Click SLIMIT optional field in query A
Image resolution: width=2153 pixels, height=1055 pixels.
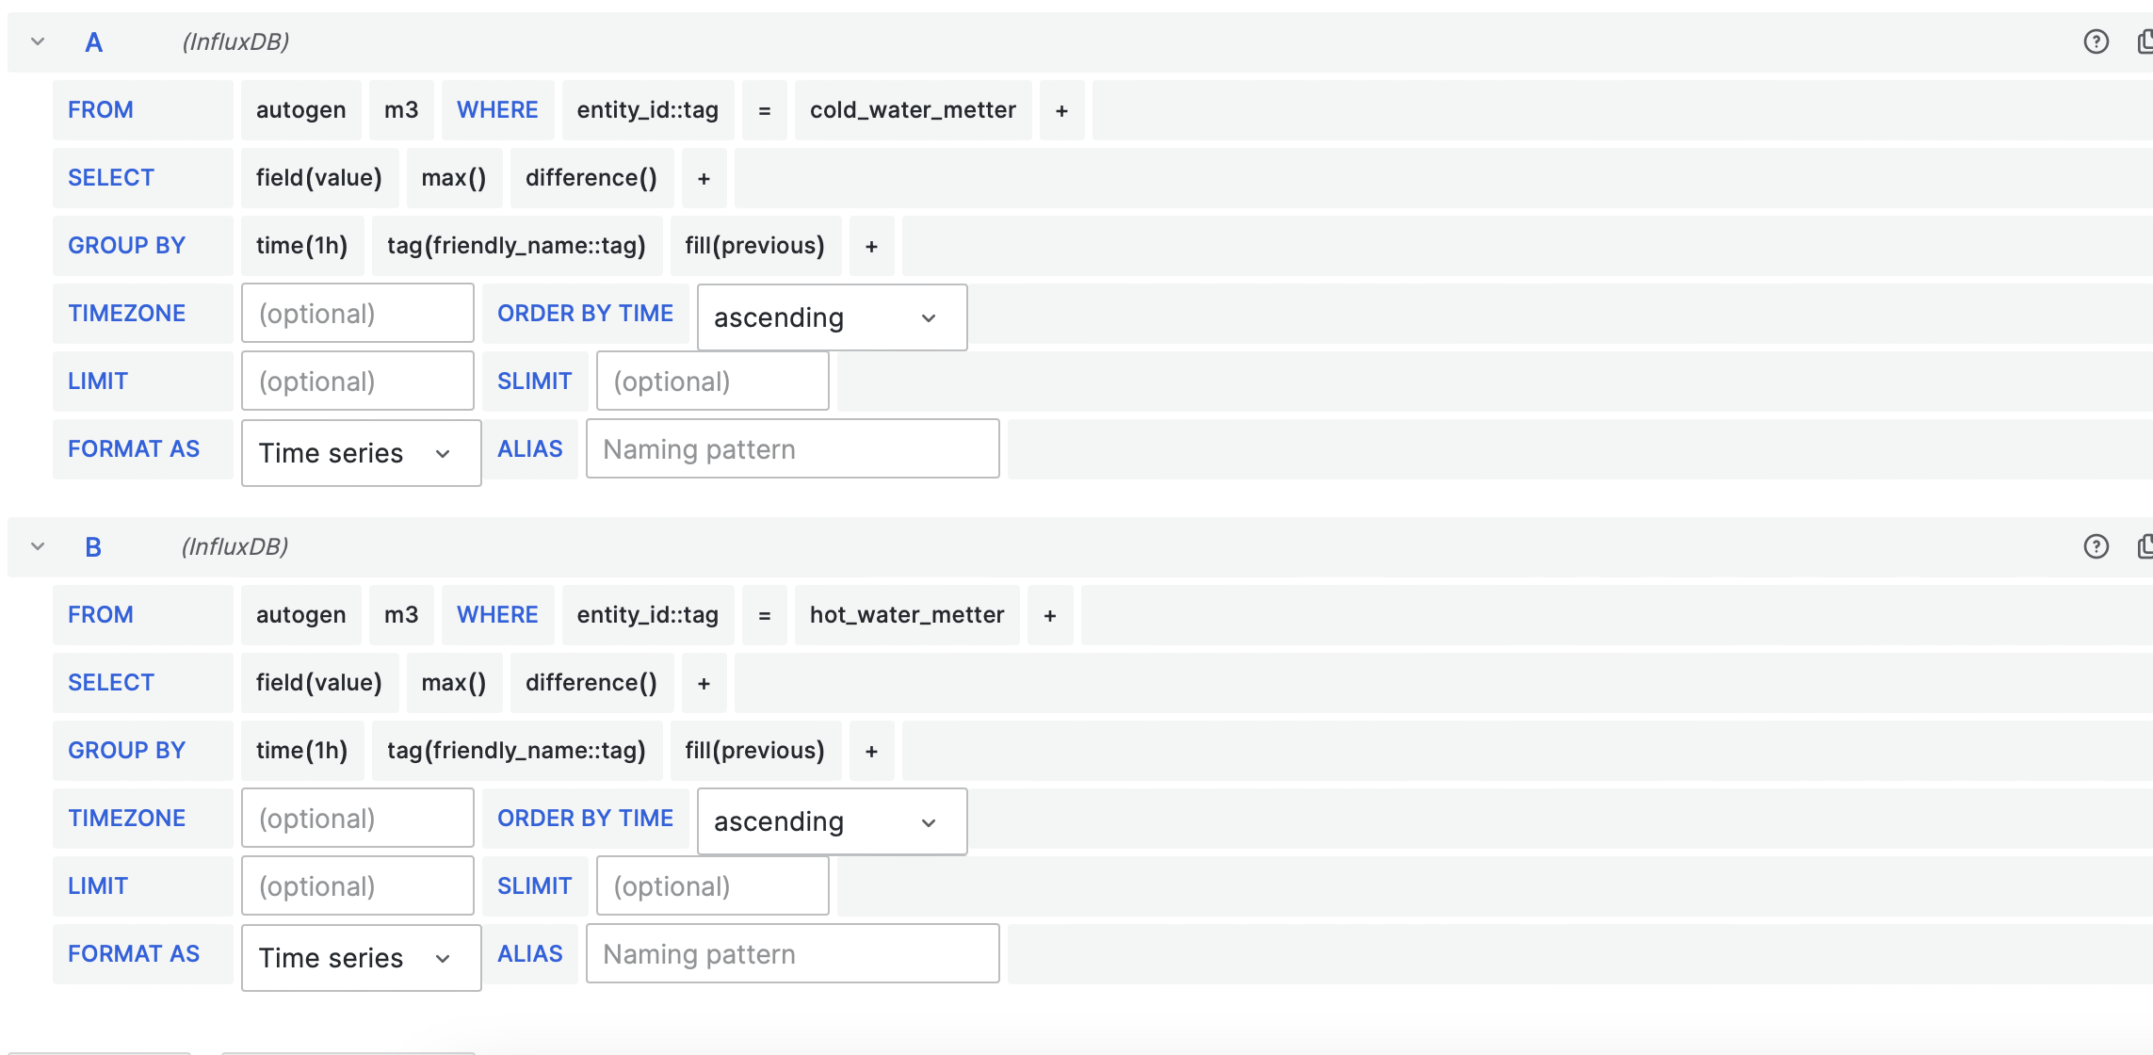pos(712,381)
